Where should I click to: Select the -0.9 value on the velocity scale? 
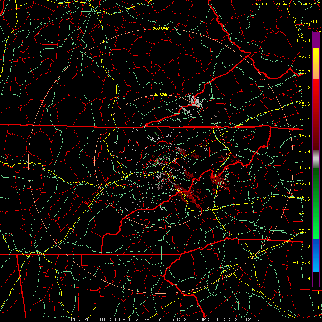pyautogui.click(x=304, y=152)
